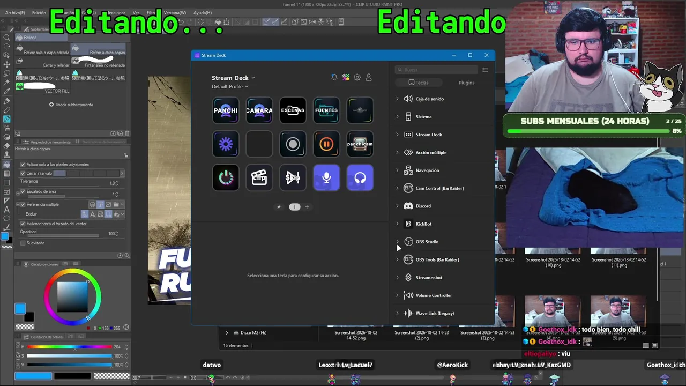Switch to the Plugins tab
This screenshot has height=386, width=686.
coord(466,83)
